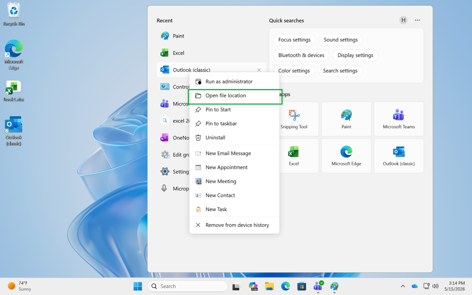Open network status tray icon
Viewport: 472px width, 295px height.
click(426, 286)
